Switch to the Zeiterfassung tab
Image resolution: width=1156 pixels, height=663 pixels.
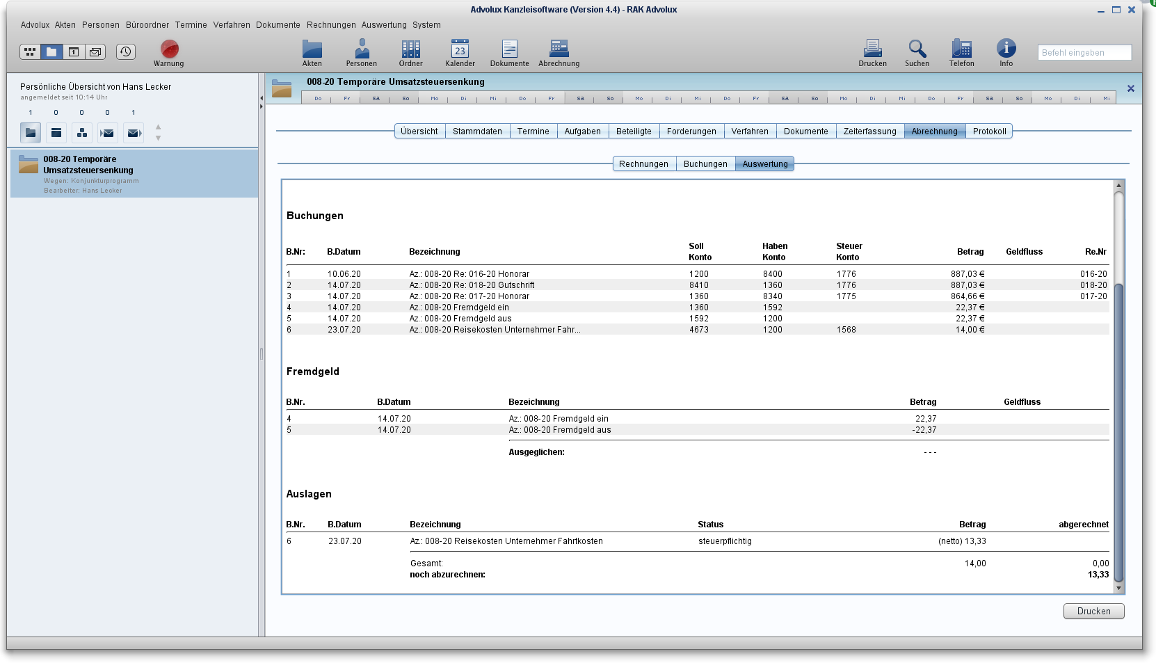click(x=869, y=131)
